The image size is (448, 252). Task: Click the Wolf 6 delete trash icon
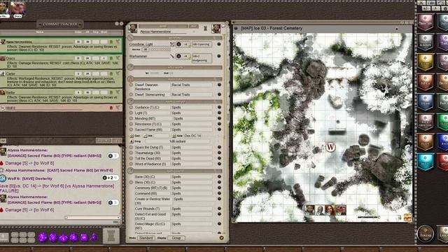(x=111, y=108)
